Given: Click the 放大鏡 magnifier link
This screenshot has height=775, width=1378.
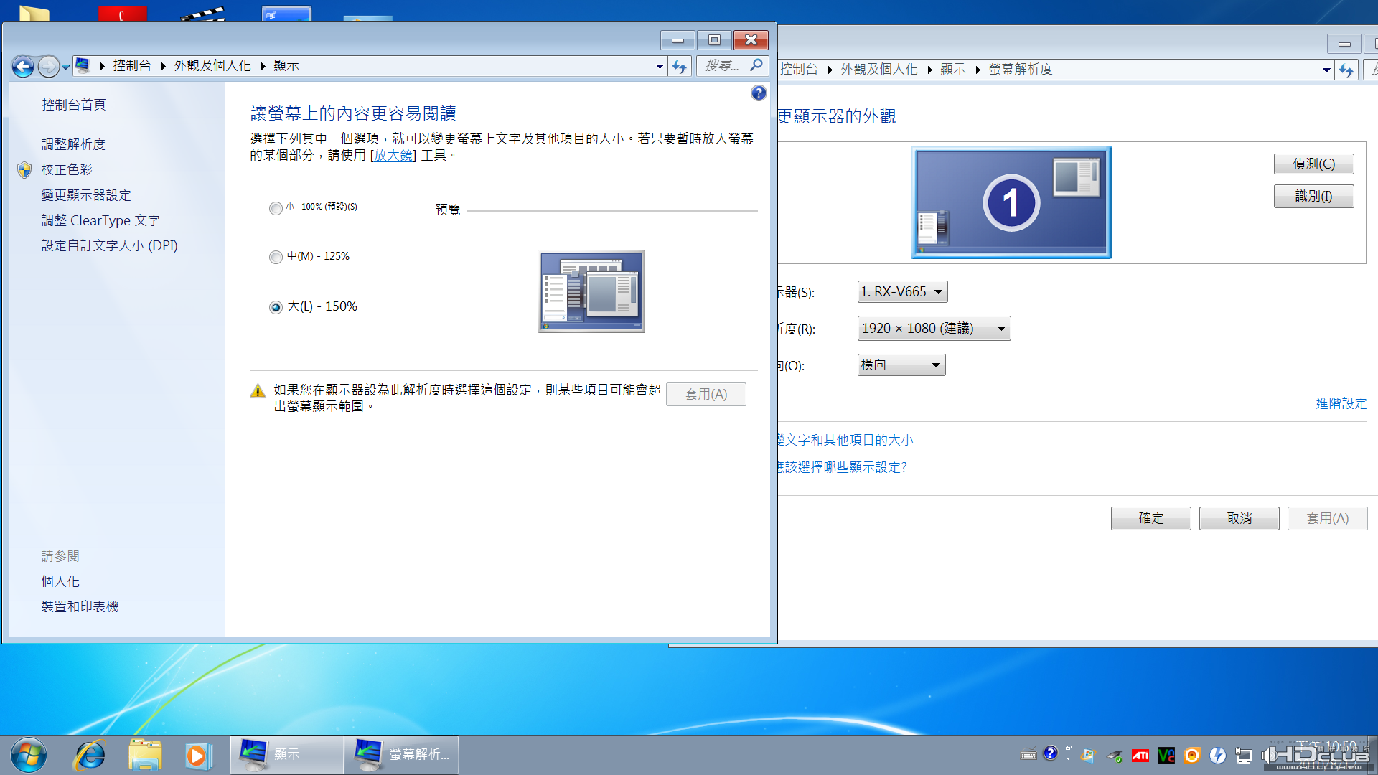Looking at the screenshot, I should point(393,155).
